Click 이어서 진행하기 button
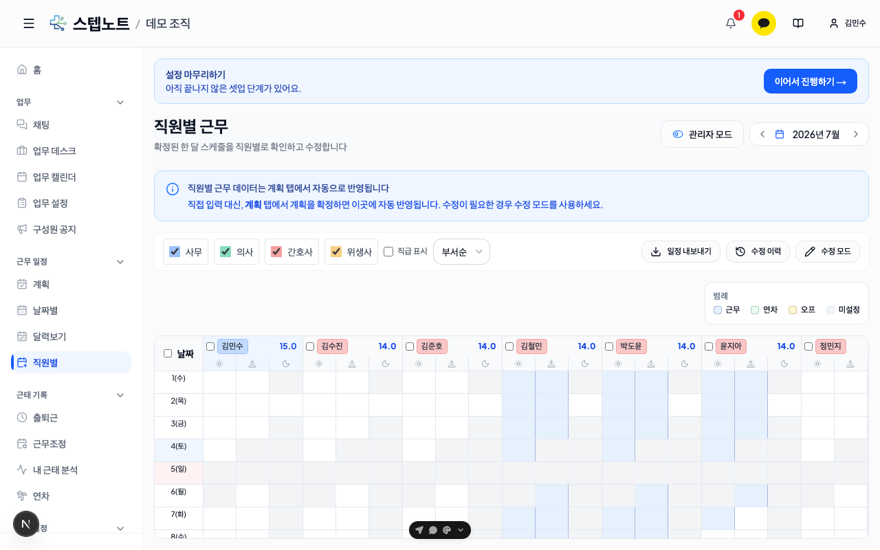Viewport: 880px width, 550px height. 811,81
